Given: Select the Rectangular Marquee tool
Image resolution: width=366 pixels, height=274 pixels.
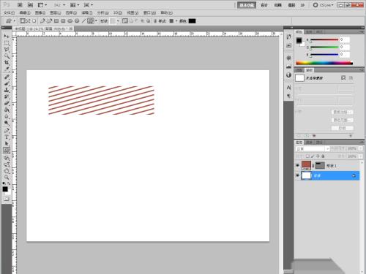Looking at the screenshot, I should point(7,43).
